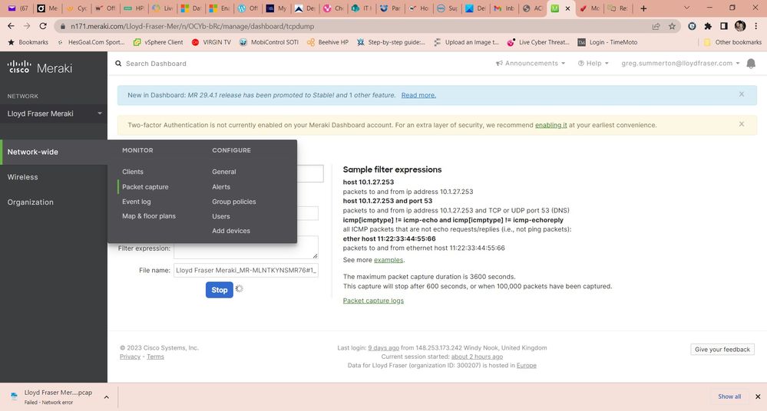Open the Bookmarks star folder

pyautogui.click(x=28, y=42)
